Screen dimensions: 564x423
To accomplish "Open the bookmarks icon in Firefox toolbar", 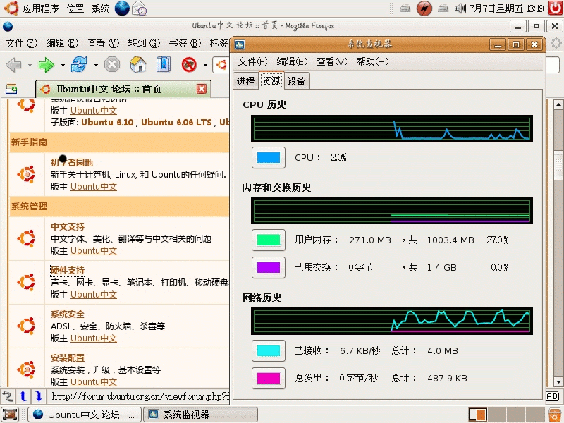I will (x=164, y=65).
